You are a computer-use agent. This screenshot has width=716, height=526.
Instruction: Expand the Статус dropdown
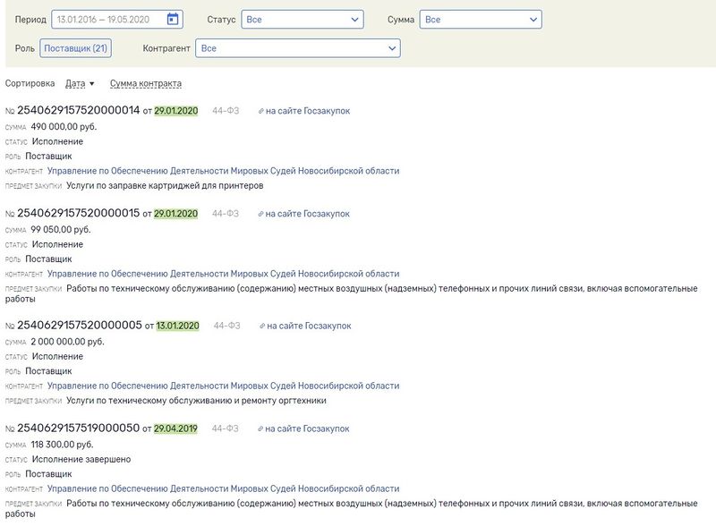tap(303, 20)
